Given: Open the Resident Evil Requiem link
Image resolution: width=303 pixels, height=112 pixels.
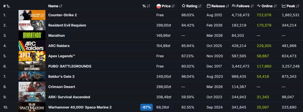Looking at the screenshot, I should point(67,25).
